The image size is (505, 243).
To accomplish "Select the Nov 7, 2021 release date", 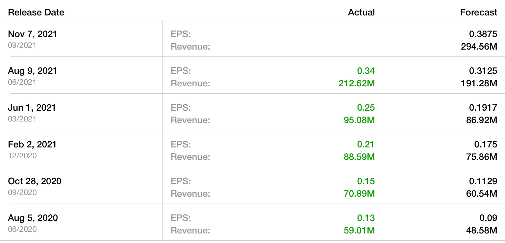I will (33, 34).
